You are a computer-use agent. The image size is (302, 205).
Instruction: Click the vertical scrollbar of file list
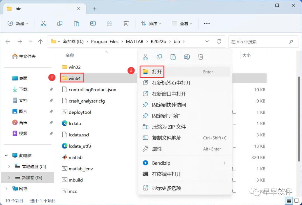pos(299,119)
